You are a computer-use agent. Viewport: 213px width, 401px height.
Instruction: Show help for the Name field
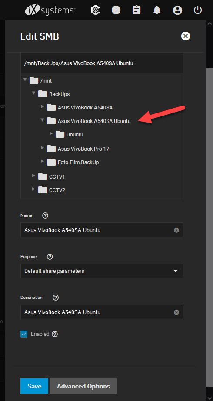pyautogui.click(x=45, y=215)
